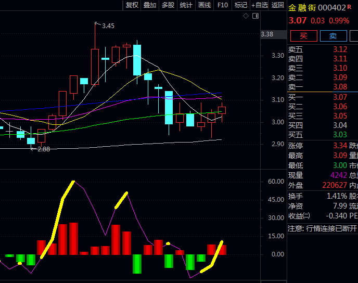
Task: Open F10 company information
Action: 223,5
